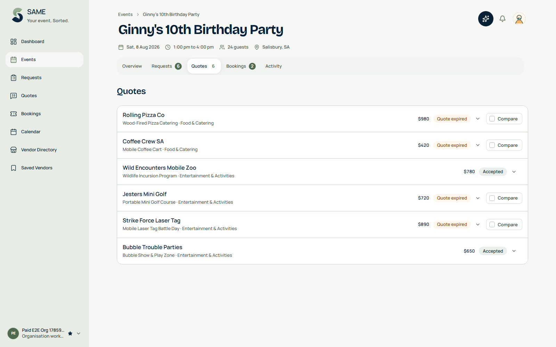
Task: Click the star icon beside organisation name
Action: [70, 333]
